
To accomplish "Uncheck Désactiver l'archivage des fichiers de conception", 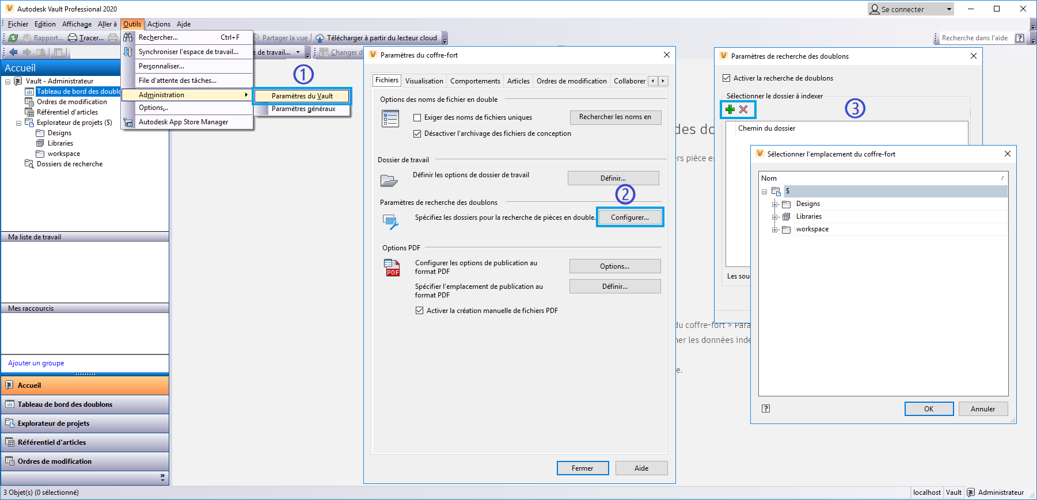I will pos(417,133).
